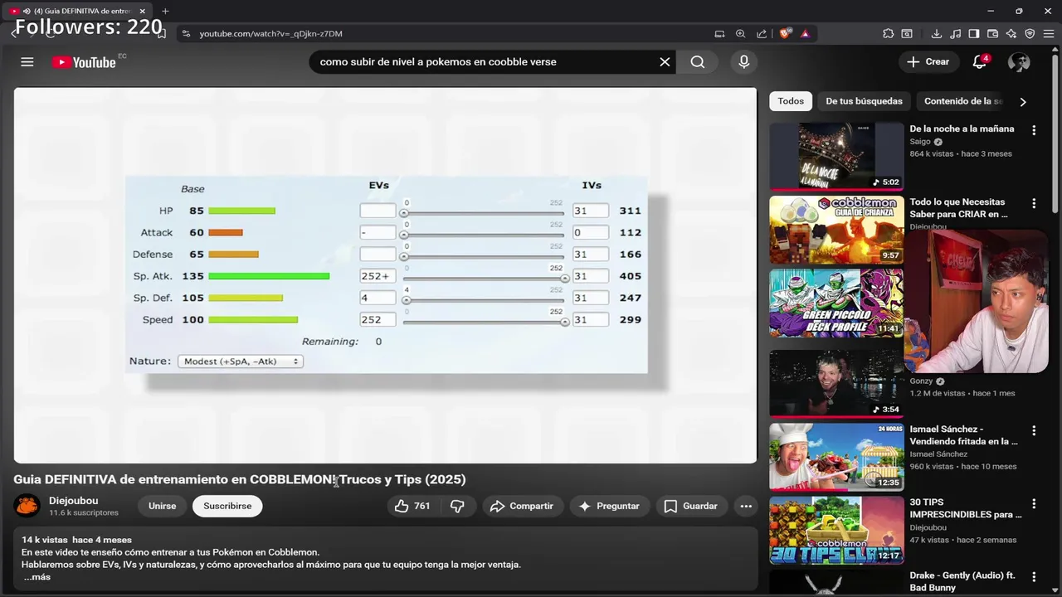
Task: Open the Saigo channel name
Action: point(920,142)
